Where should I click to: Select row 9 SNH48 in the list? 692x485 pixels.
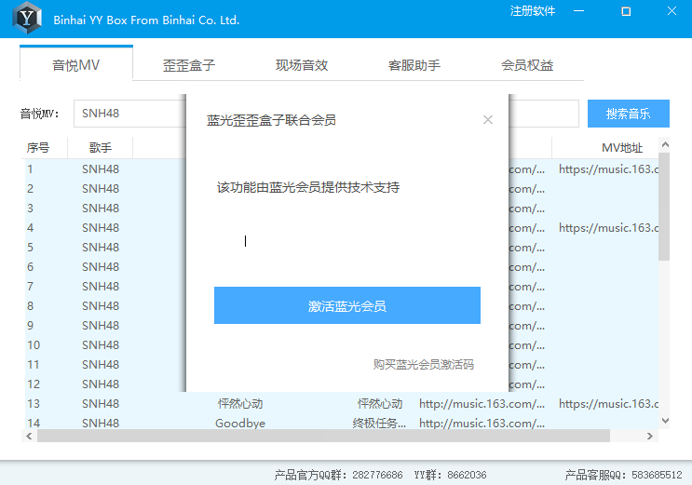(101, 325)
